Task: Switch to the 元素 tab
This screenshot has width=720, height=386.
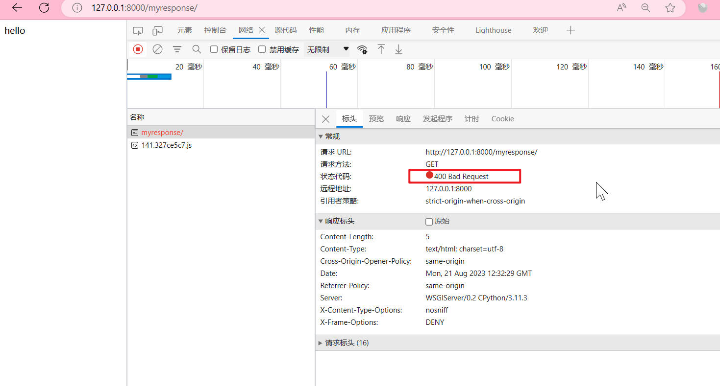Action: pos(185,30)
